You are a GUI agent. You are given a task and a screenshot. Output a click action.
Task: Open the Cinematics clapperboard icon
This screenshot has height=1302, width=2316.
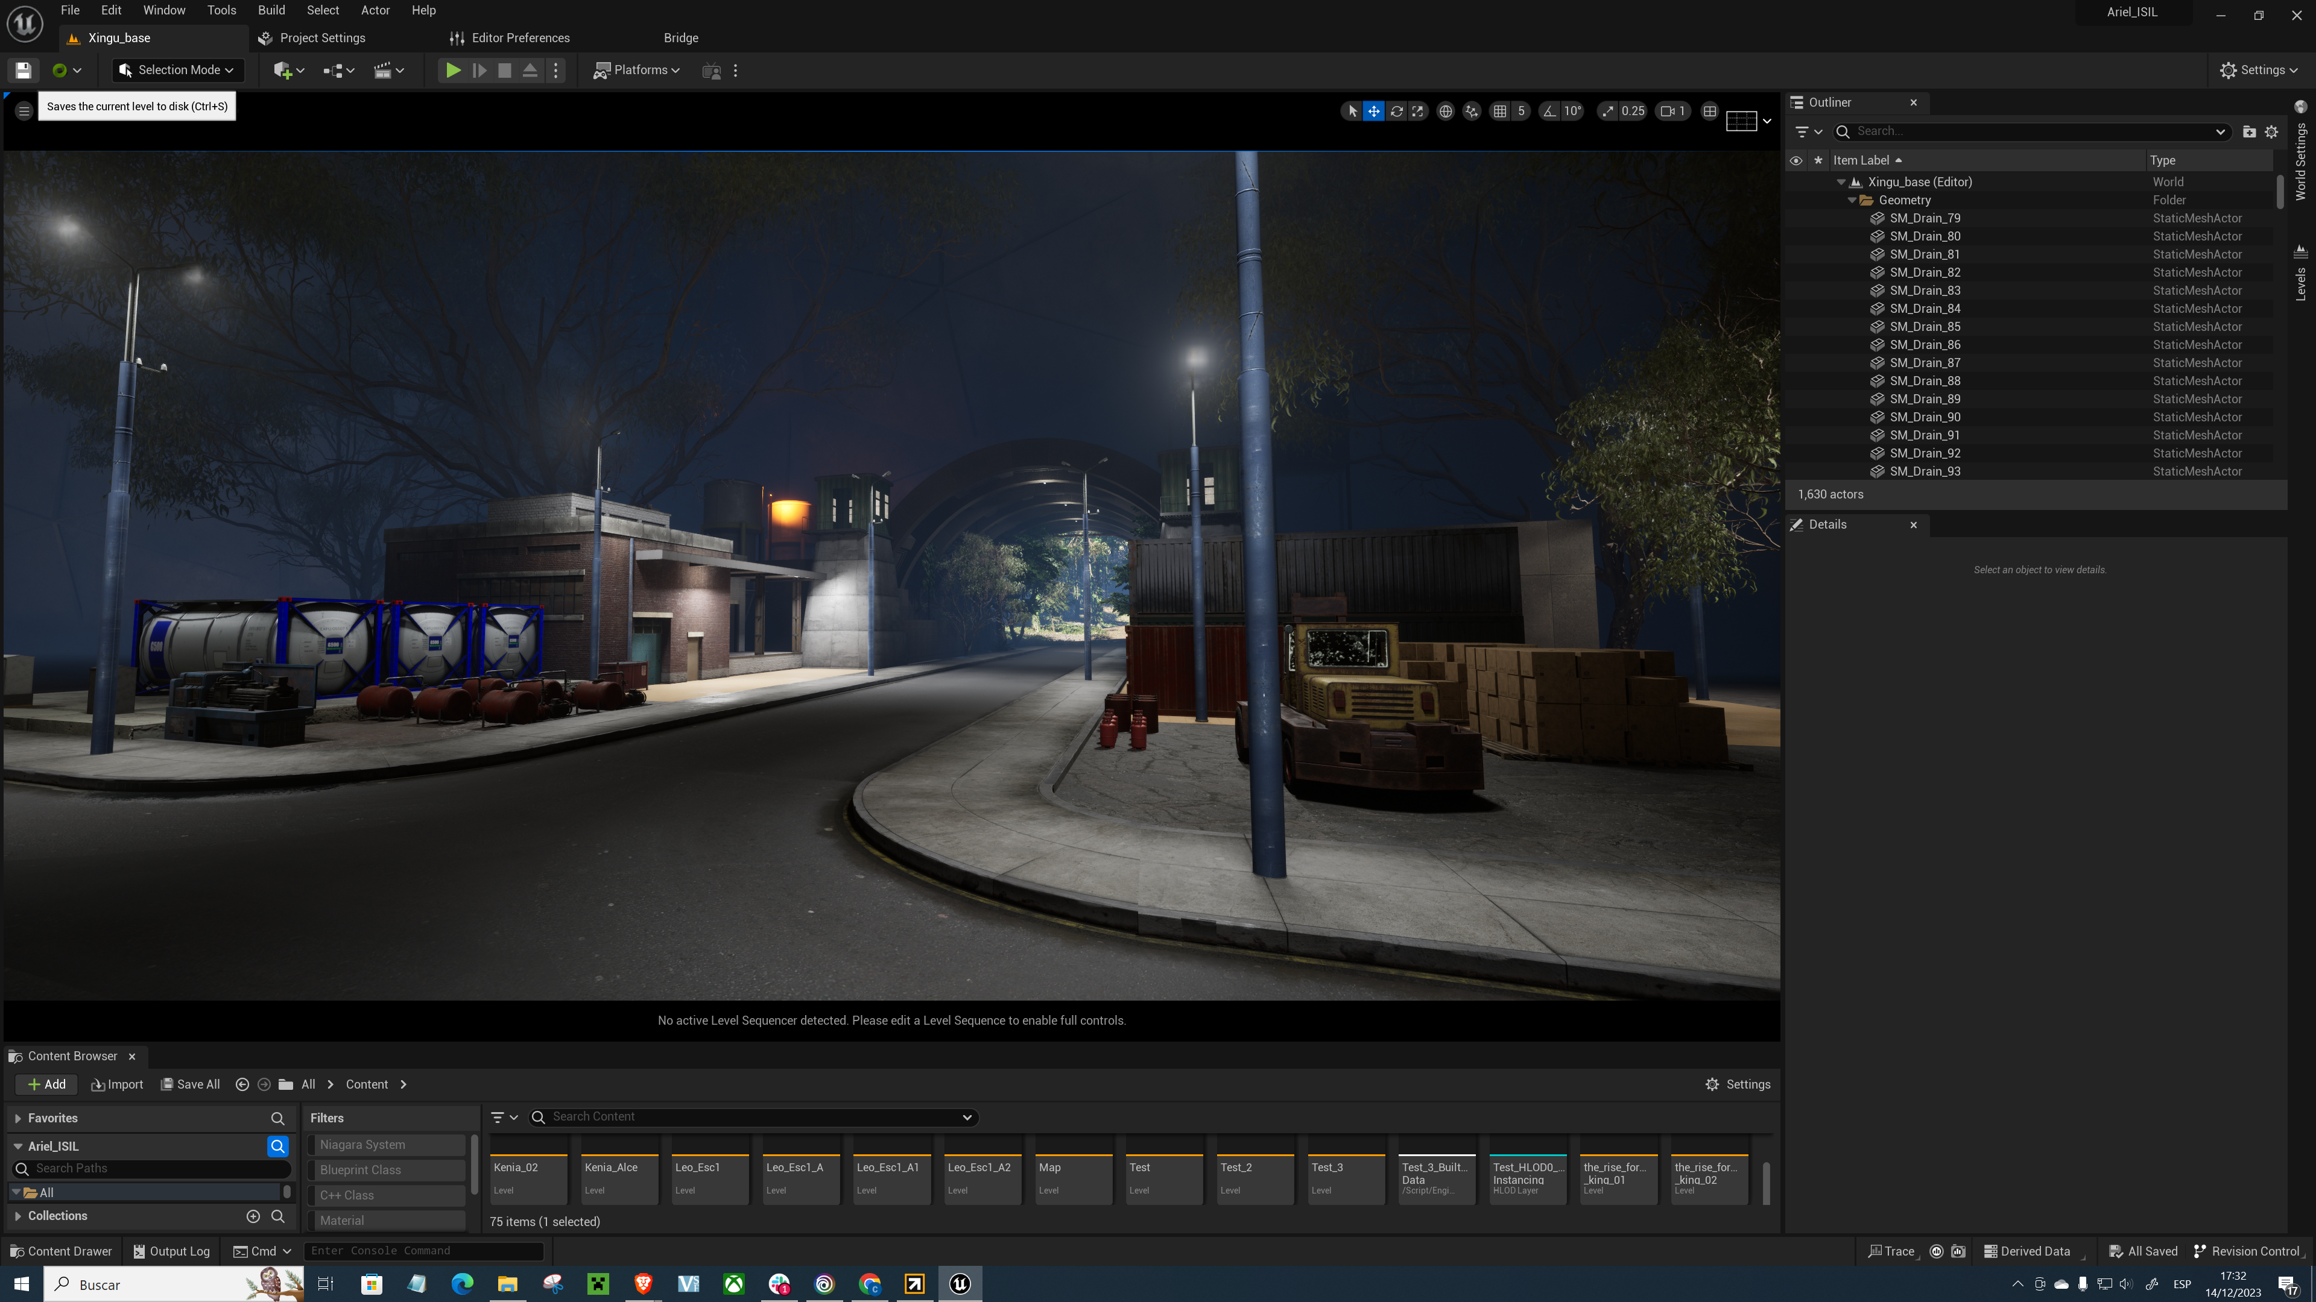pyautogui.click(x=388, y=70)
